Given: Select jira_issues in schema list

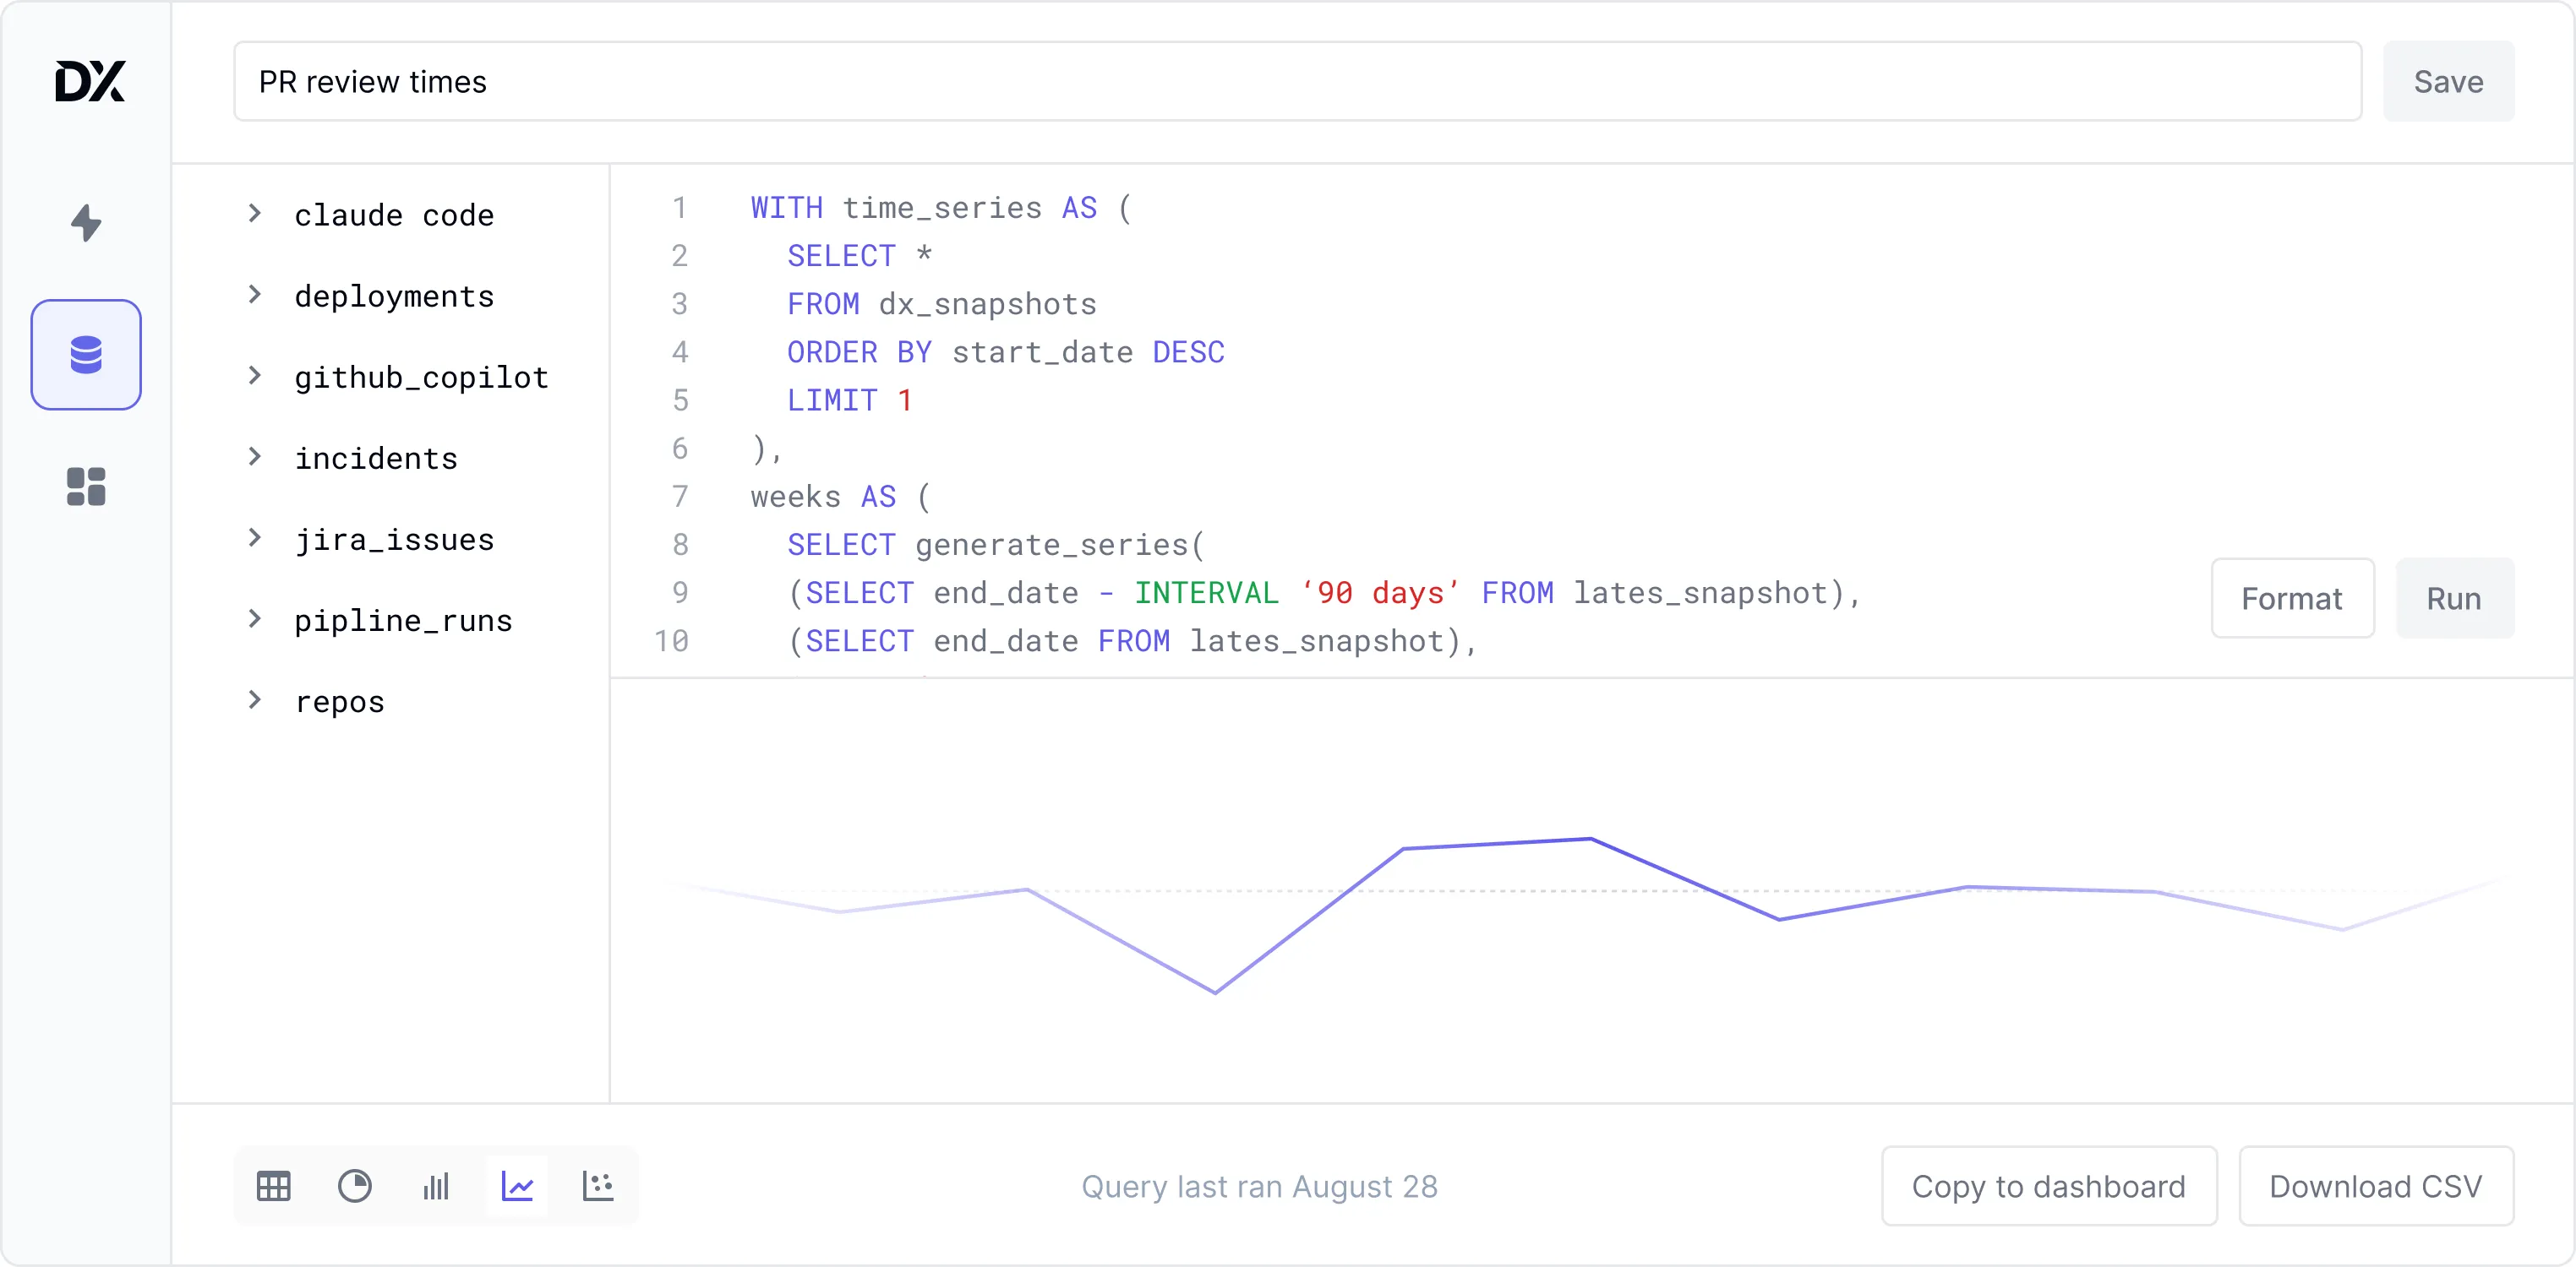Looking at the screenshot, I should (x=394, y=540).
